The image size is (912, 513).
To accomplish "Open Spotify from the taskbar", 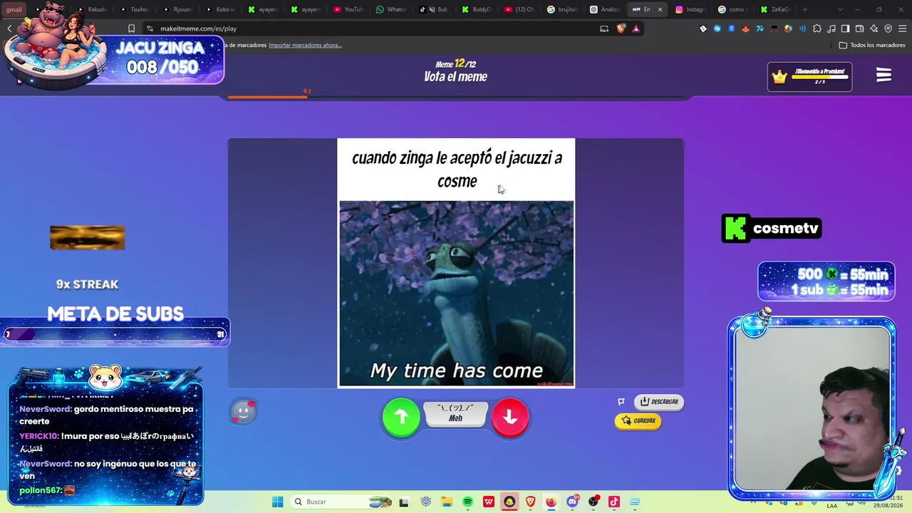I will [x=467, y=502].
